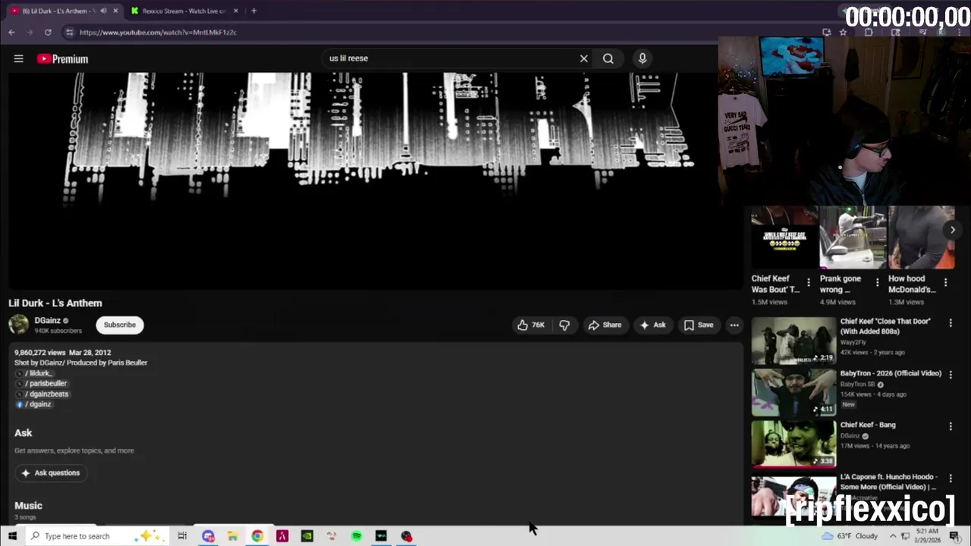Open options for Chief Keef - Bang
This screenshot has width=971, height=546.
951,426
